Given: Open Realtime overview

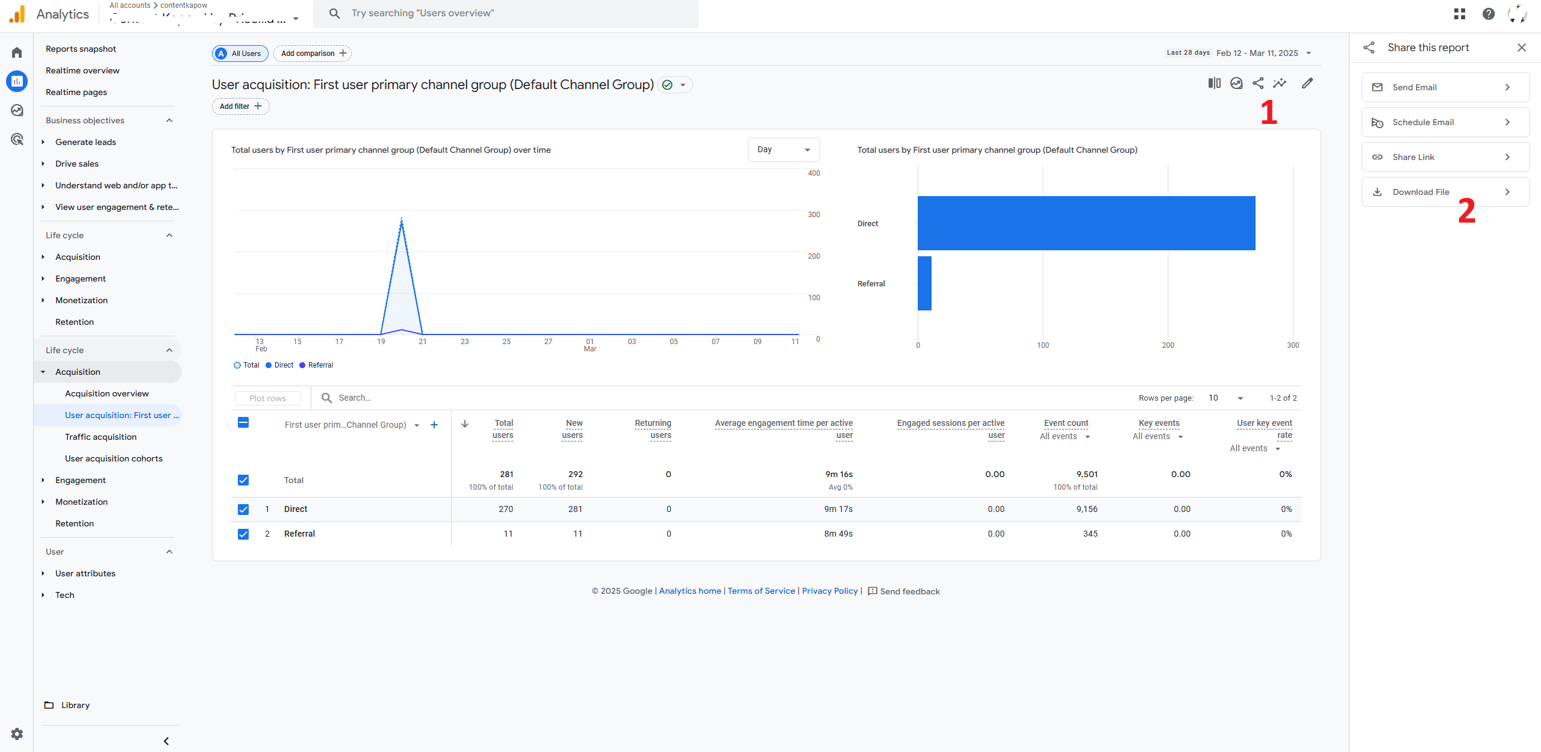Looking at the screenshot, I should click(82, 70).
